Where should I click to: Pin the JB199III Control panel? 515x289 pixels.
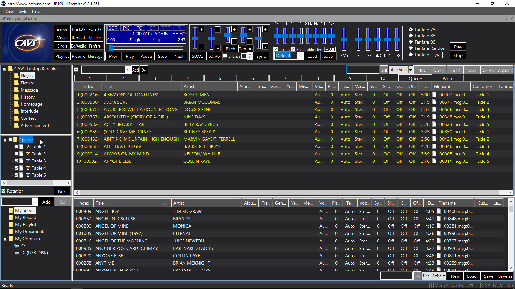[x=506, y=18]
